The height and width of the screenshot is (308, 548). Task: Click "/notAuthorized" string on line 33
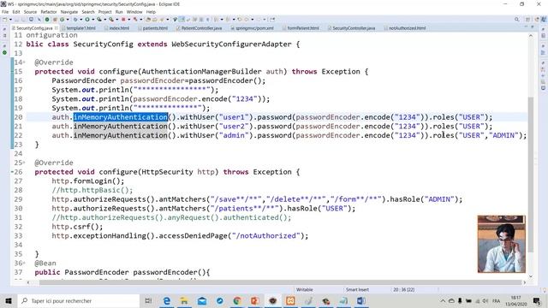[x=266, y=236]
